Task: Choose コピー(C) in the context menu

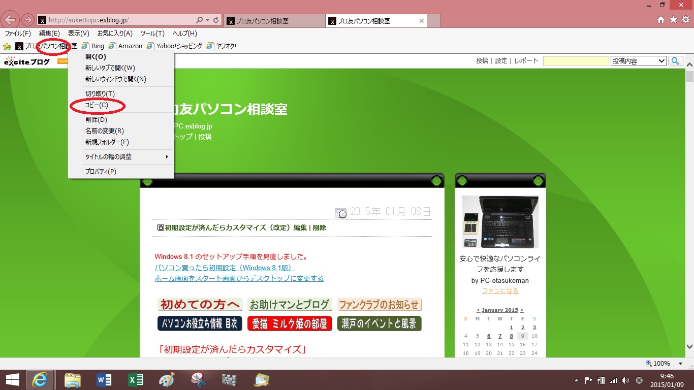Action: (121, 105)
